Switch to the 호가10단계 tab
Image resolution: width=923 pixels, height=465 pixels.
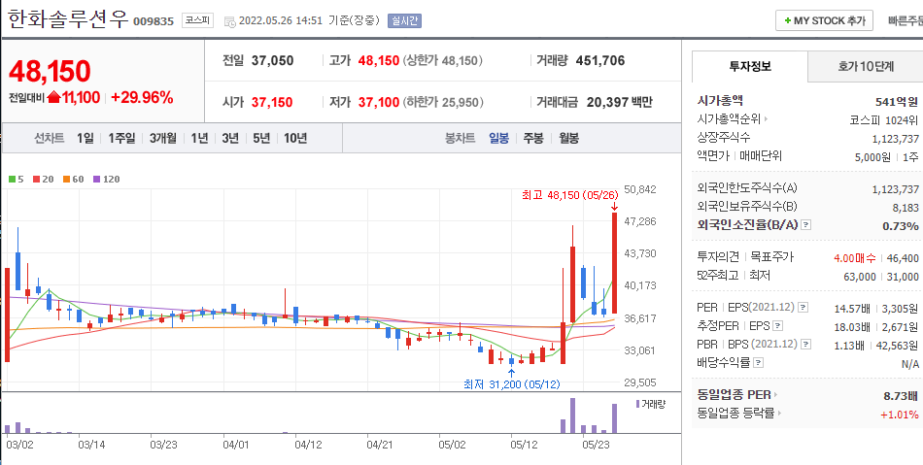point(866,66)
